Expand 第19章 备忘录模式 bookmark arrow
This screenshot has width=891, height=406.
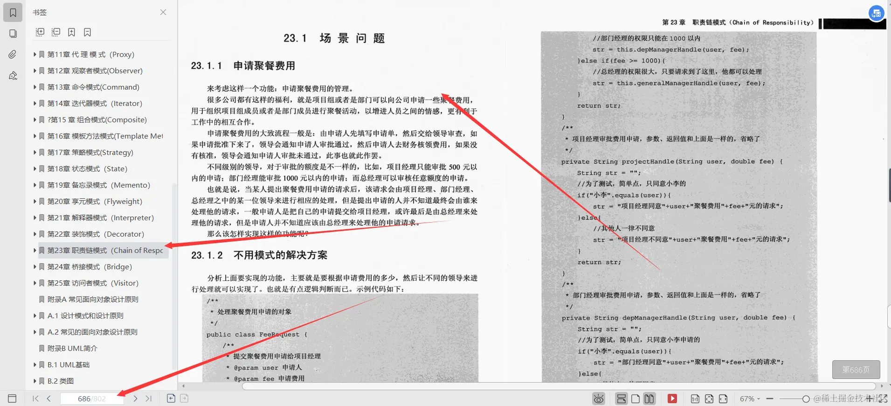coord(35,185)
